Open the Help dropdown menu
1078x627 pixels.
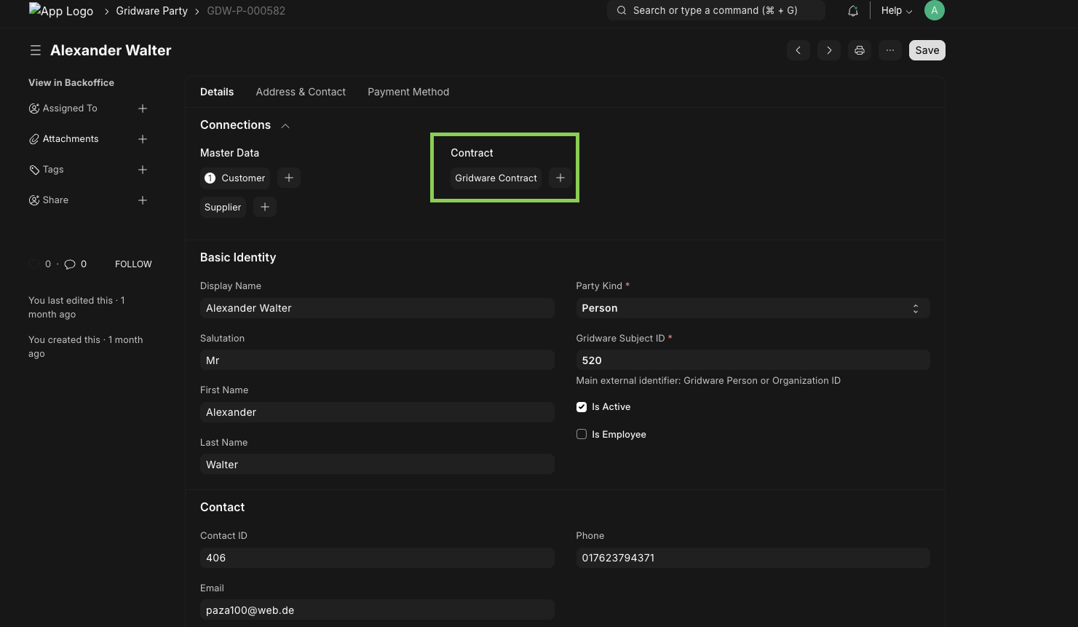pyautogui.click(x=897, y=11)
